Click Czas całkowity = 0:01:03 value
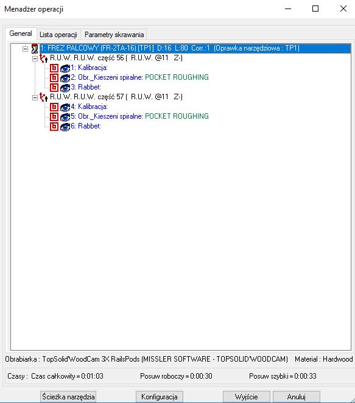 pyautogui.click(x=67, y=376)
